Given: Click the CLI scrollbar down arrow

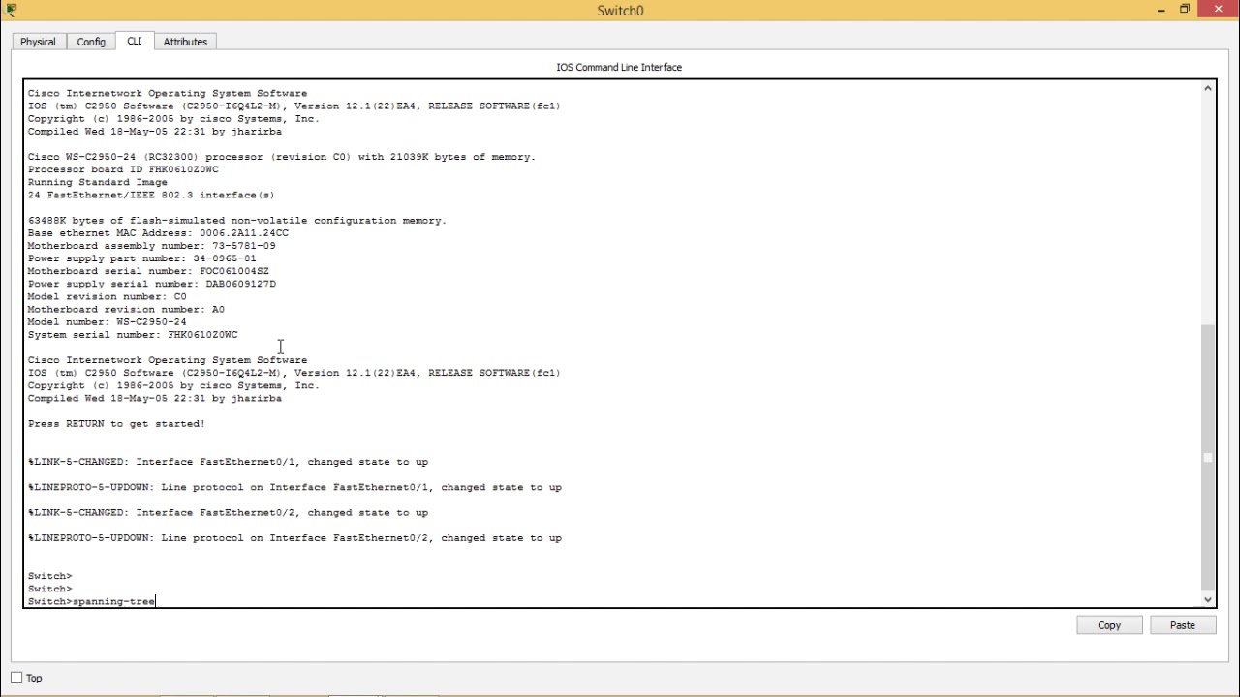Looking at the screenshot, I should point(1207,600).
